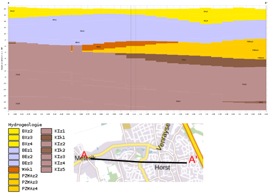Click the vertical marker line in the cross-section
The height and width of the screenshot is (193, 269).
coord(131,58)
